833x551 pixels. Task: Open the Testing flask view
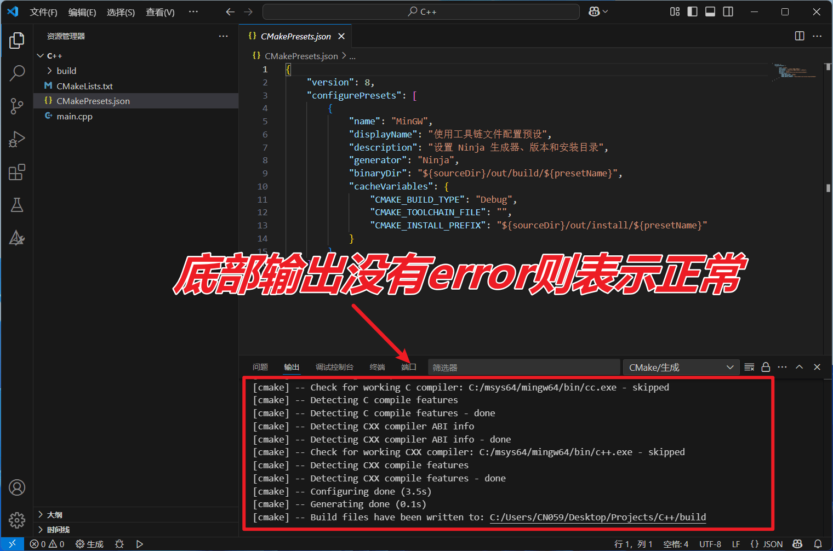(x=17, y=205)
